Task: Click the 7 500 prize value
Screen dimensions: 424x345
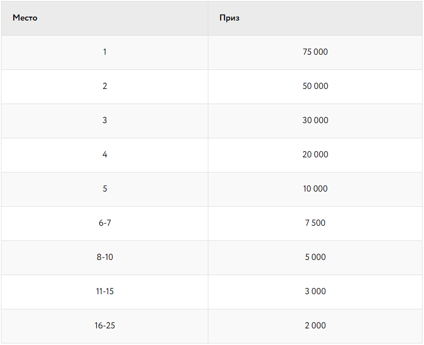Action: click(315, 223)
